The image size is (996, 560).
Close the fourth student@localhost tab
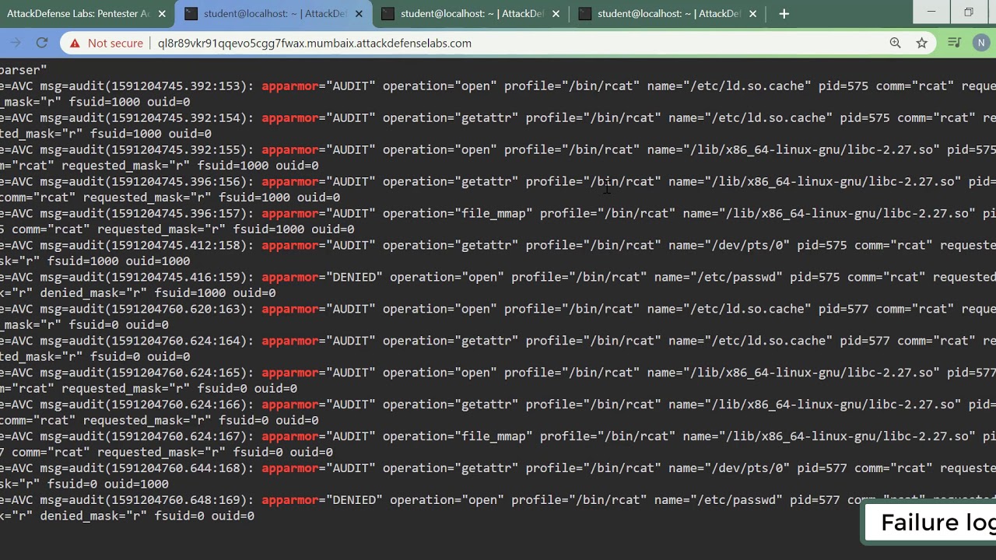752,14
